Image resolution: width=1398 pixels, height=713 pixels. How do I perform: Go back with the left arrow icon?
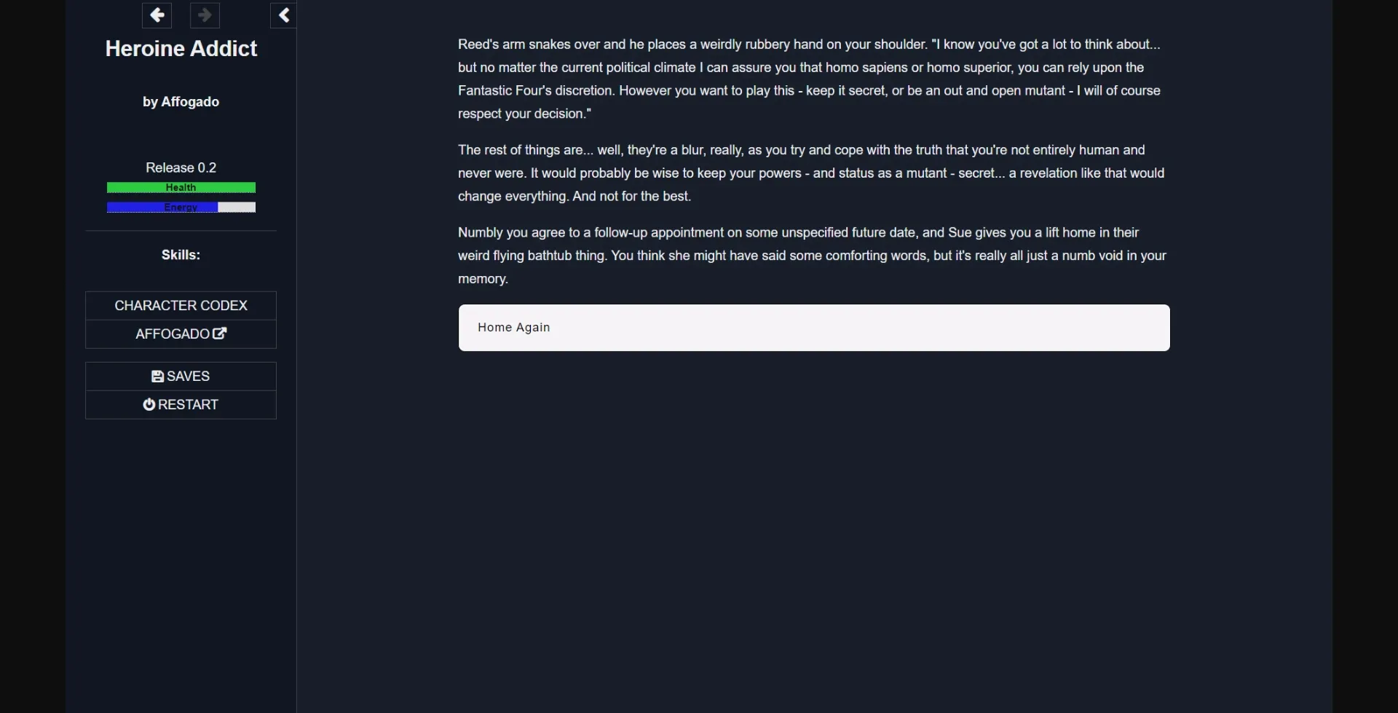157,15
